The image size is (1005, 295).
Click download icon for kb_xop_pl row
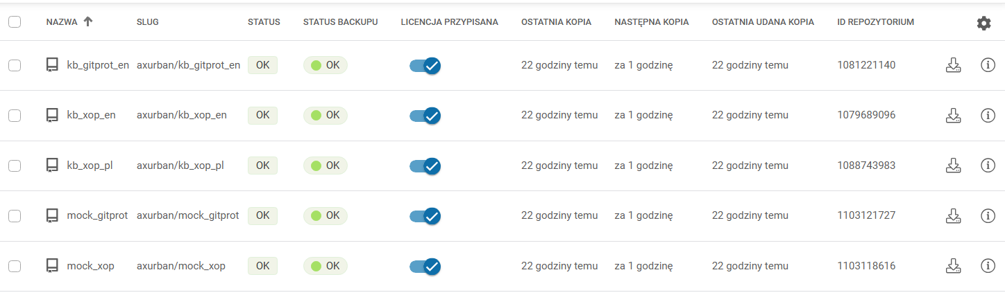(x=954, y=166)
